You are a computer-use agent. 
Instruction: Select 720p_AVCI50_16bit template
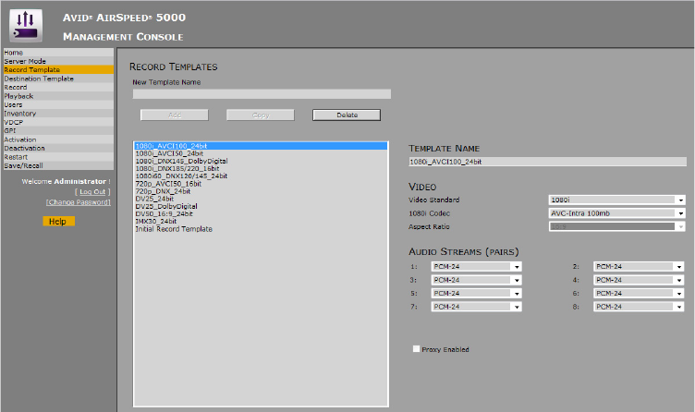coord(261,184)
